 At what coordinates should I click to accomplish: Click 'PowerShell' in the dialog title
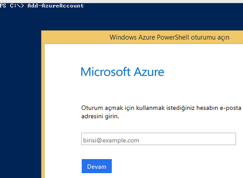pos(173,37)
